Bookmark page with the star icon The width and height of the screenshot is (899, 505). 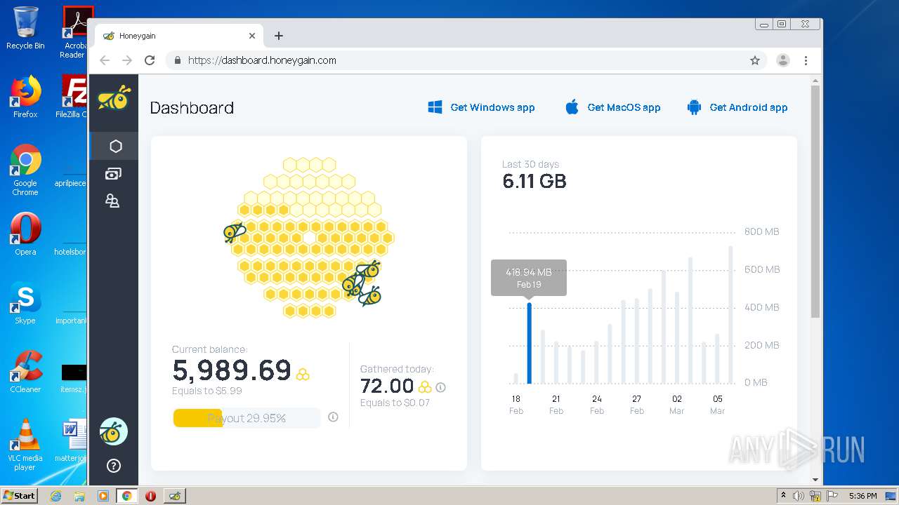(755, 60)
